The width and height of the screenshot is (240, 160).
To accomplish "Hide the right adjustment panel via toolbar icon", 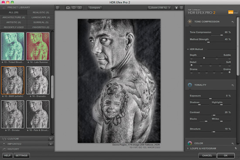I will [181, 8].
